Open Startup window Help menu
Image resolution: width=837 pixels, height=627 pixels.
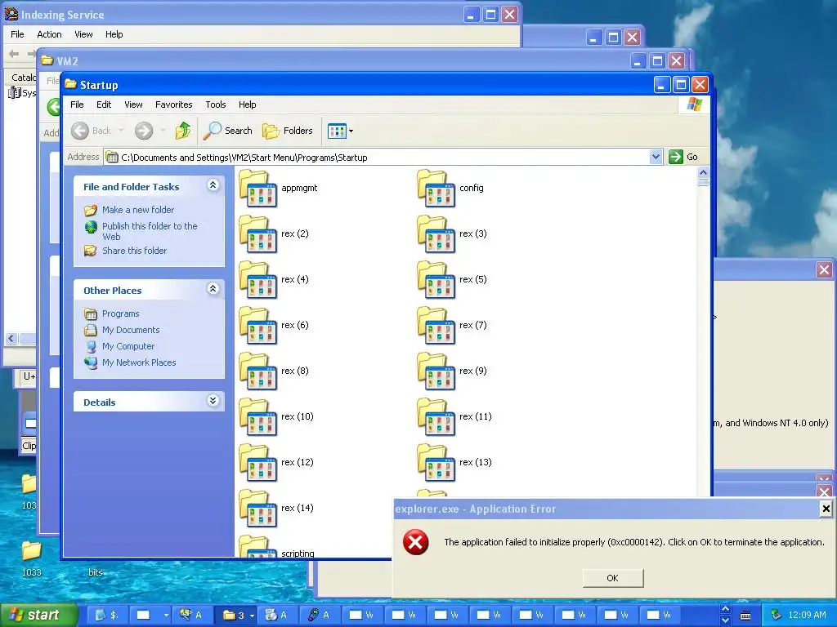247,104
